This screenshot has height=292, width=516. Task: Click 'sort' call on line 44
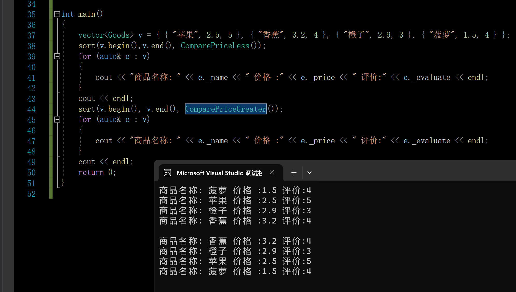(x=87, y=109)
